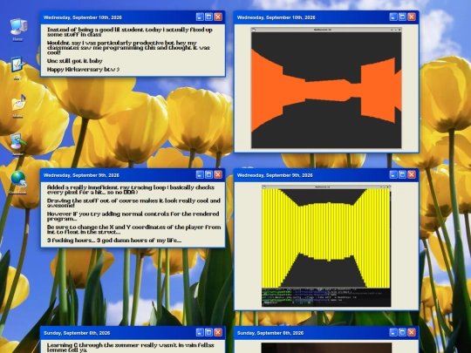Click the paragraph starting "Be sure to change the X"
Viewport: 471px width, 353px height.
tap(133, 229)
